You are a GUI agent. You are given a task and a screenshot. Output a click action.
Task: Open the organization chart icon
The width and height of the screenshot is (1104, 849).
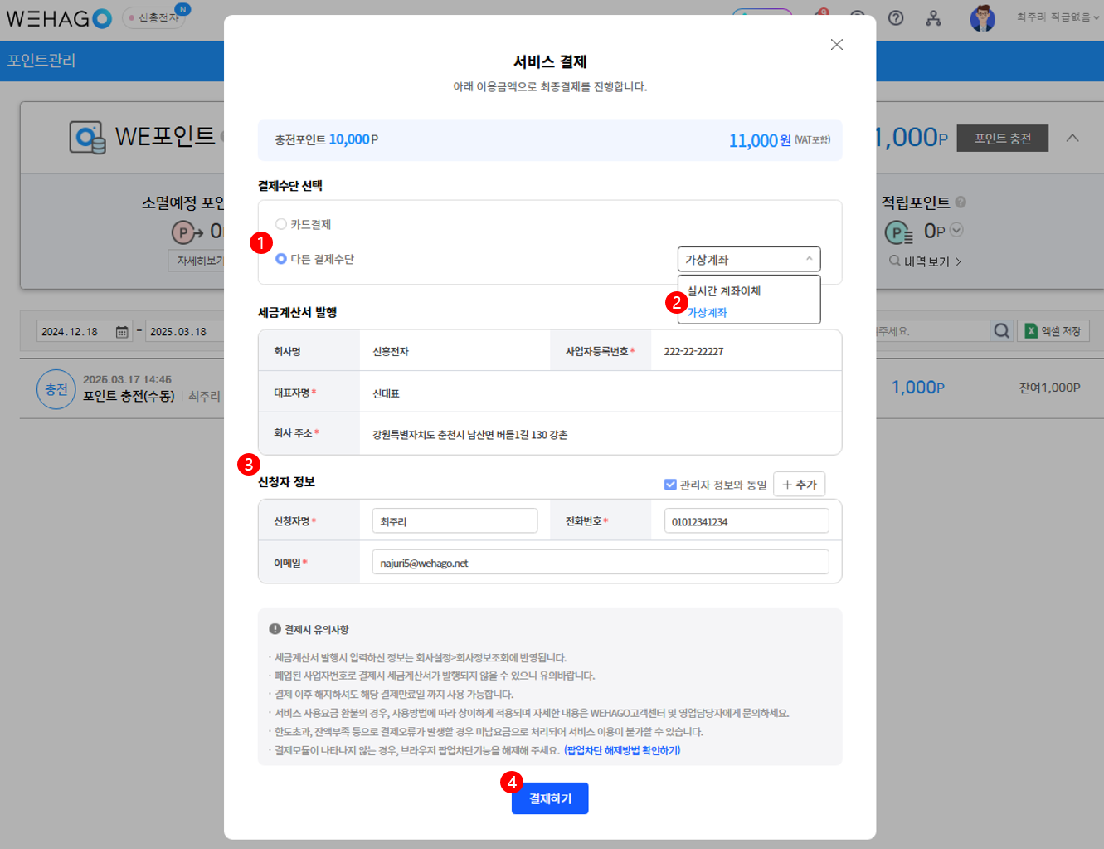click(934, 18)
